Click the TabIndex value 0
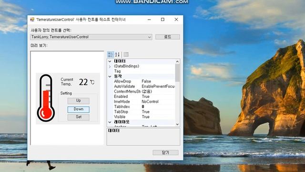 (x=143, y=107)
